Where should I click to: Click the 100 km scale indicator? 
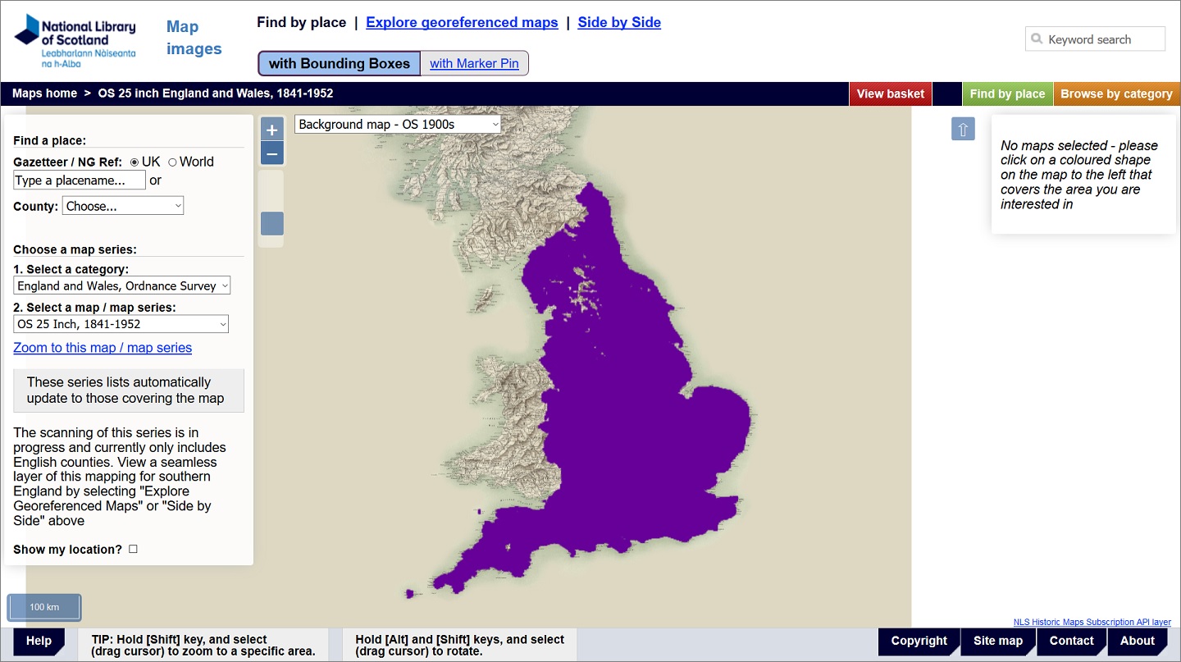[44, 607]
